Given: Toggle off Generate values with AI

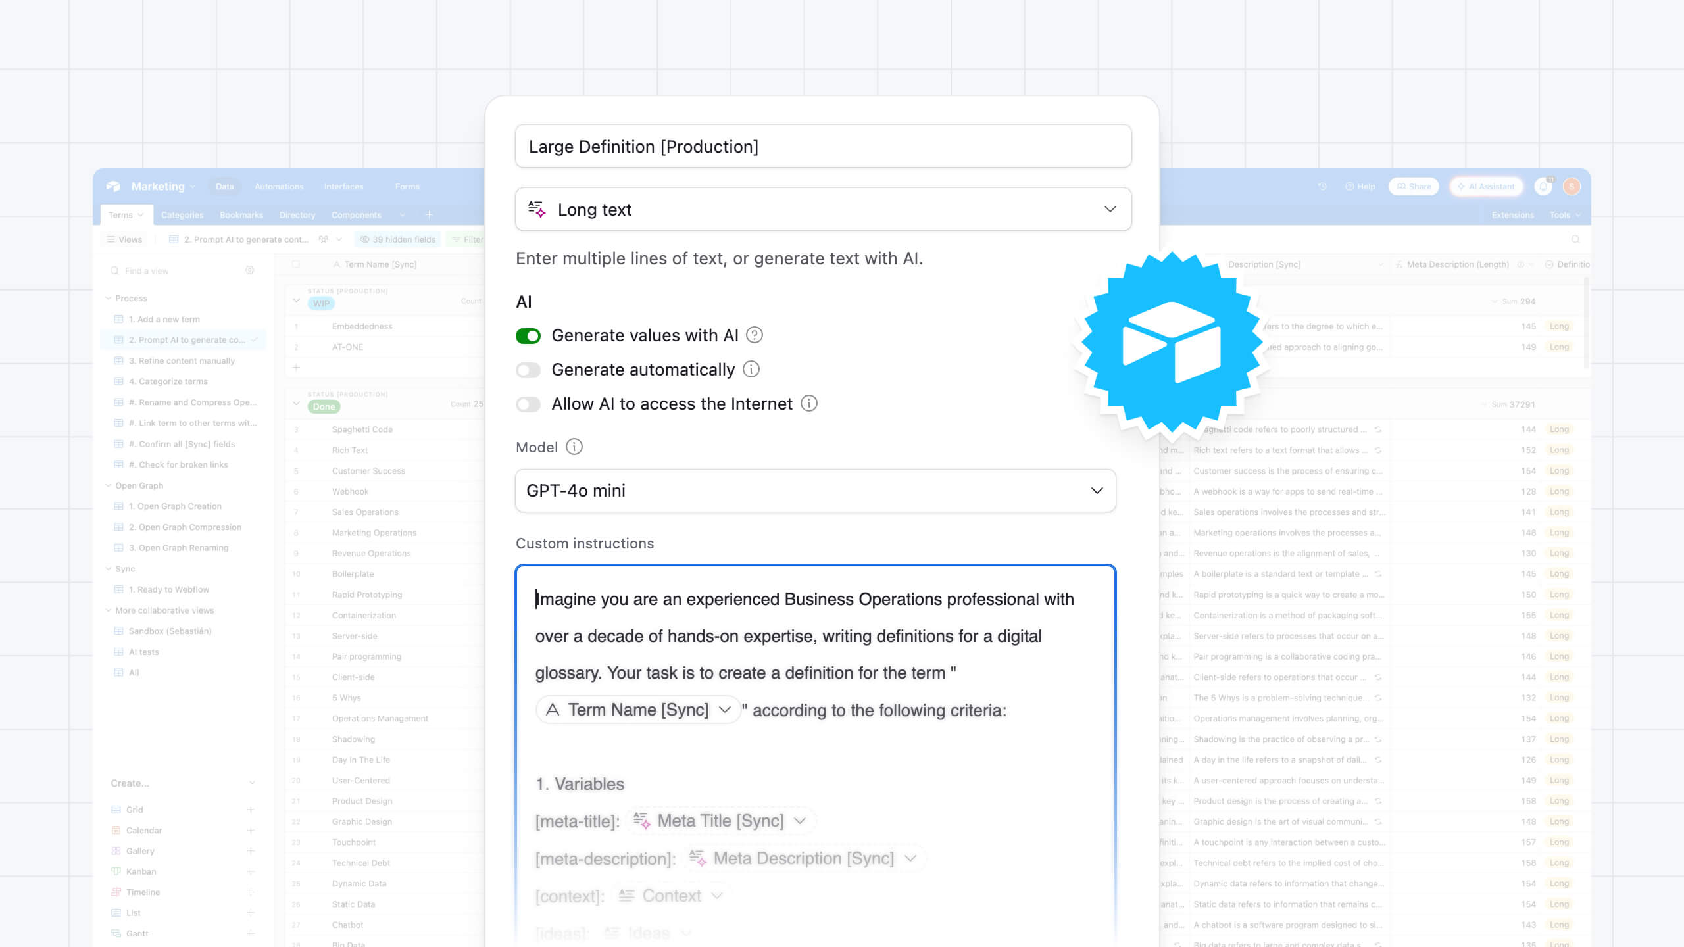Looking at the screenshot, I should click(x=528, y=336).
